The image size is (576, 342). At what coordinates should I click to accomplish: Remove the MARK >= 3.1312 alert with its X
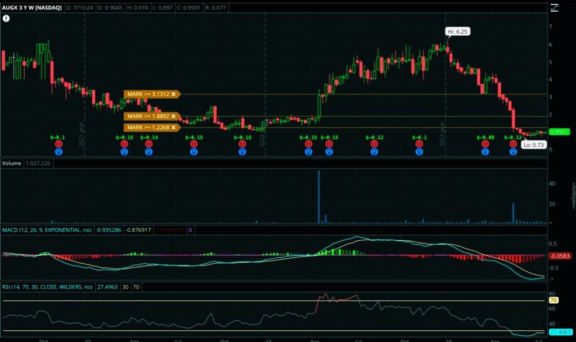coord(173,94)
